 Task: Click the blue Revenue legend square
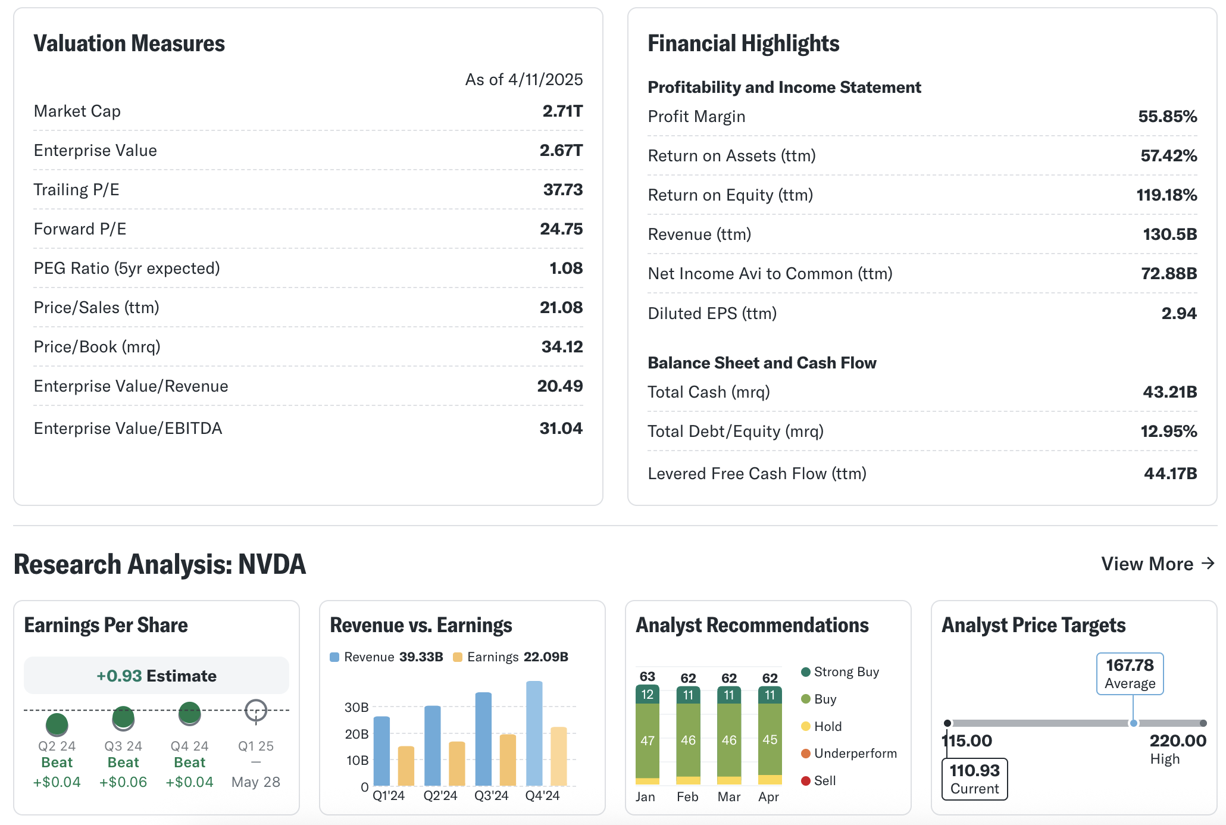point(334,657)
